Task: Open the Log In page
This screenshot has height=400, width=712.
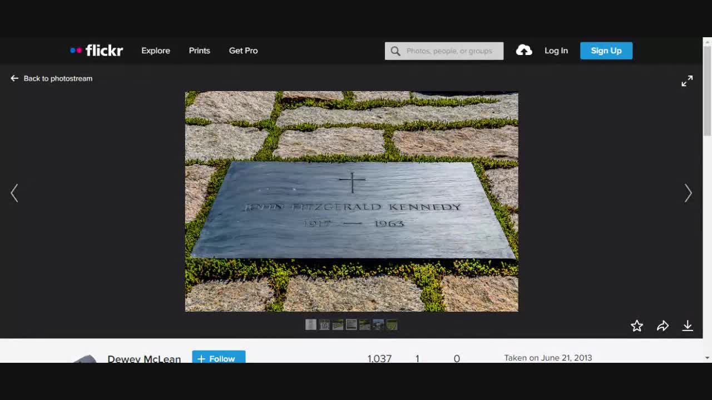Action: tap(556, 51)
